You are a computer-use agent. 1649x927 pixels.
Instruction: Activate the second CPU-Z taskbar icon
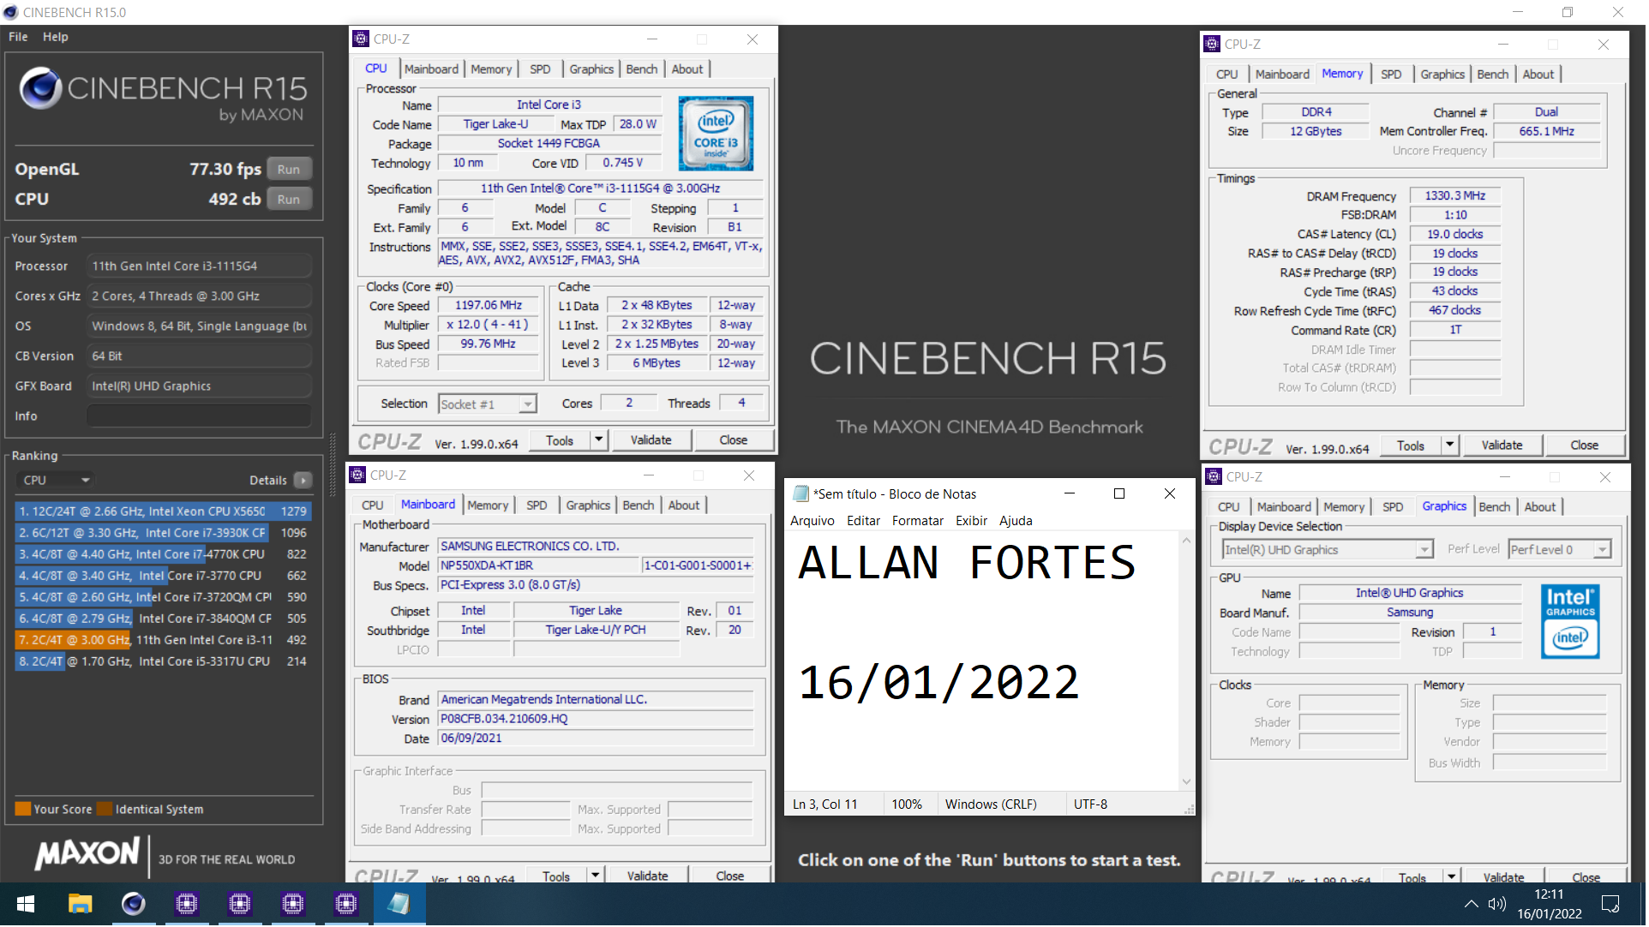coord(239,905)
